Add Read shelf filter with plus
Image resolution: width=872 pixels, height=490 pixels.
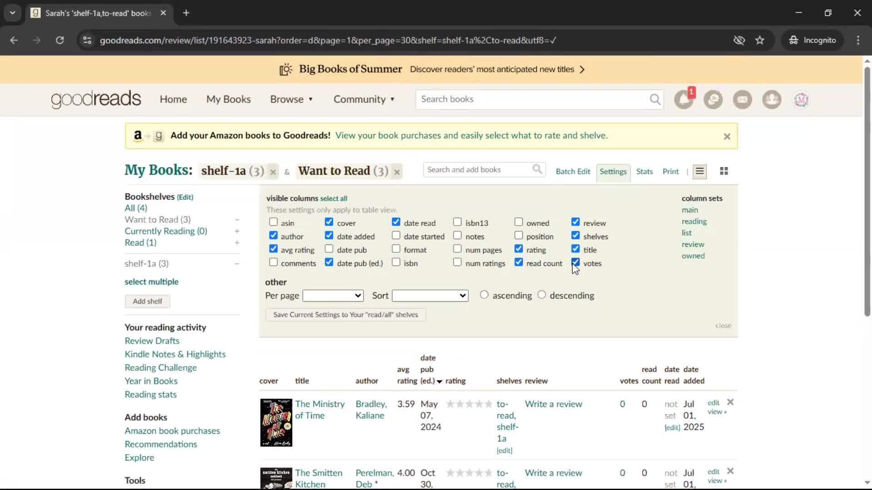pyautogui.click(x=237, y=243)
